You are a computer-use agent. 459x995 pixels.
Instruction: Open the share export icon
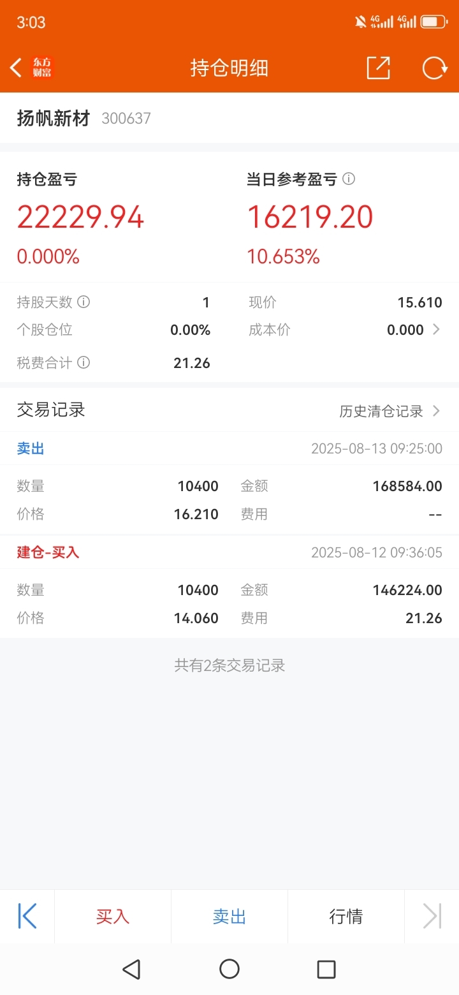(378, 68)
